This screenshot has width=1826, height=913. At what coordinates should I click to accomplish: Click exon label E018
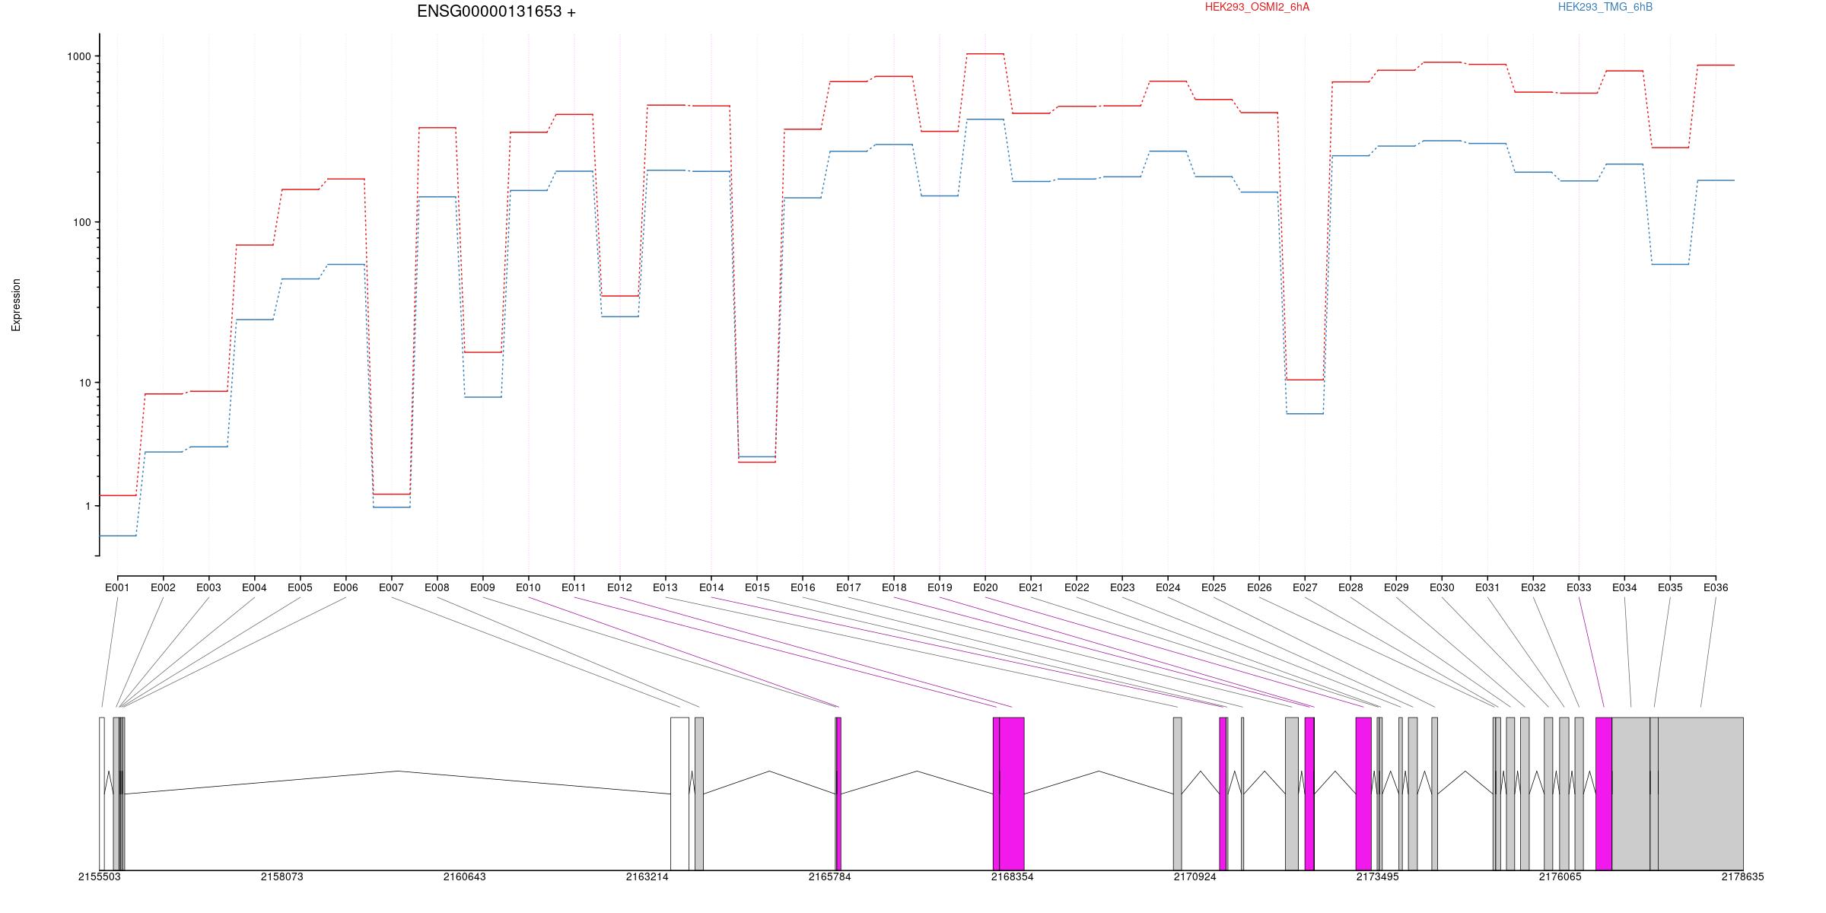point(894,587)
